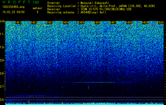The height and width of the screenshot is (105, 166).
Task: Select the version number 1.0.0
Action: [36, 2]
